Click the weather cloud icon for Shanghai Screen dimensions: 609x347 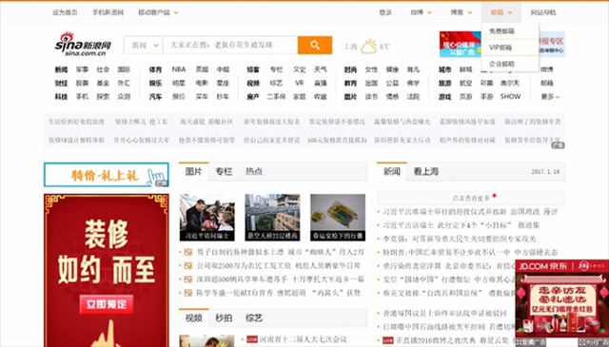point(368,47)
